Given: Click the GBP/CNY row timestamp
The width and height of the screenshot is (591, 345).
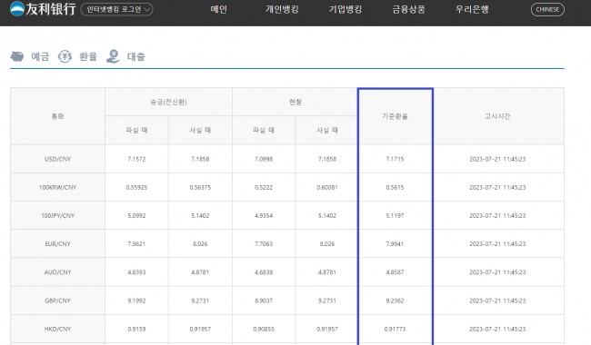Looking at the screenshot, I should pyautogui.click(x=497, y=301).
